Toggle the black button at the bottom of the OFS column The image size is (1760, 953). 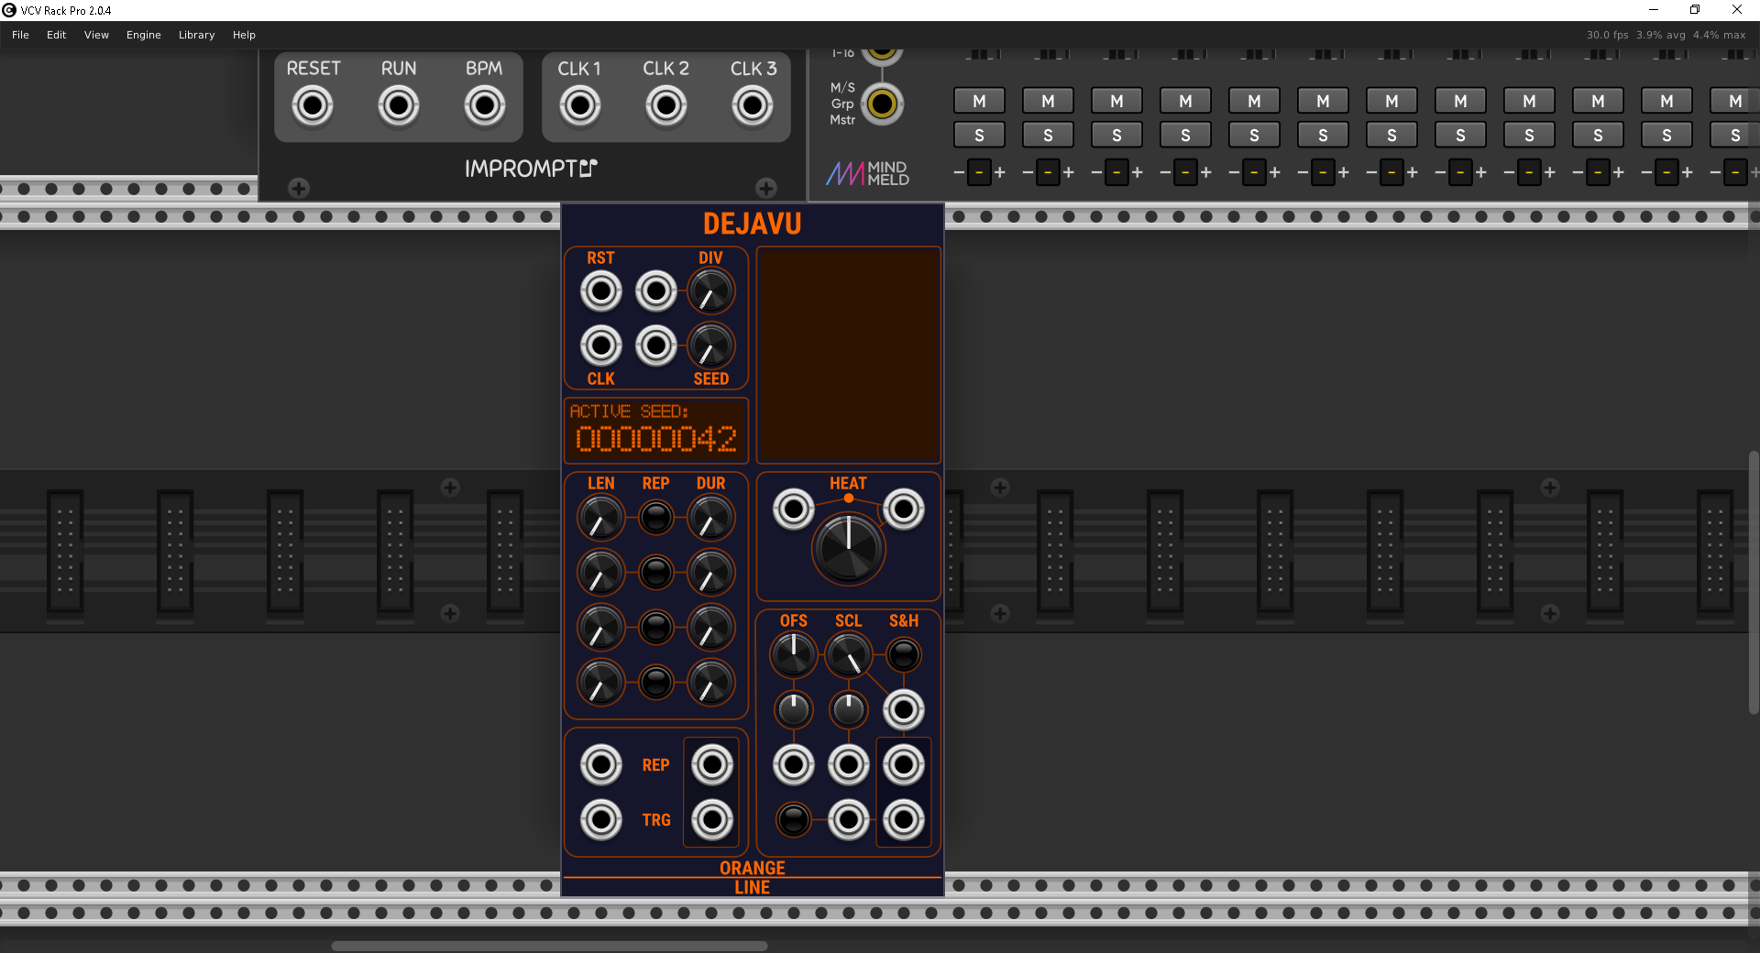pos(794,819)
